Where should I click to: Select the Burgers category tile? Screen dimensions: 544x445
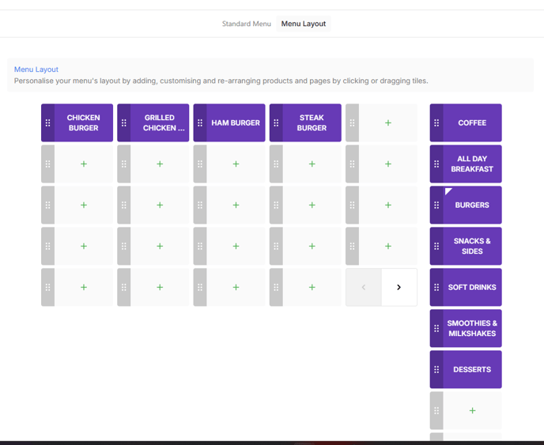(x=472, y=206)
